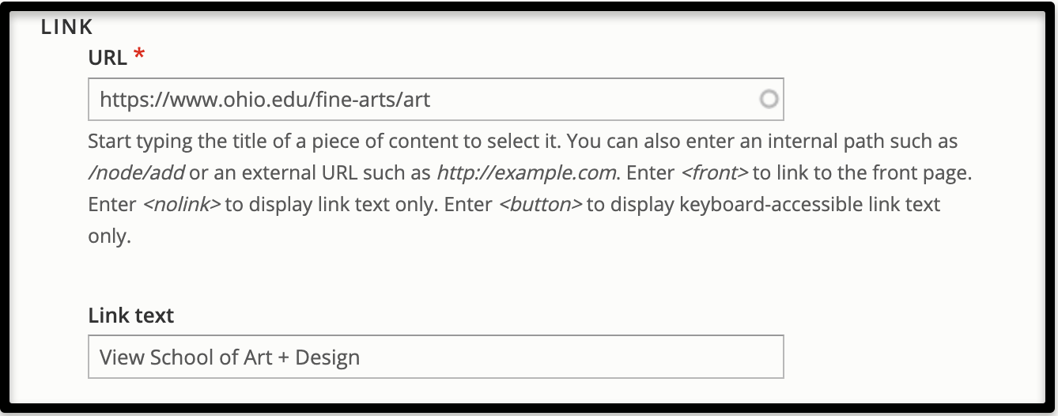This screenshot has width=1058, height=416.
Task: Click the "LINK" section heading
Action: tap(67, 27)
